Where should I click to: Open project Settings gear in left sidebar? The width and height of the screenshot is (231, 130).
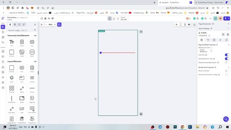(3, 88)
